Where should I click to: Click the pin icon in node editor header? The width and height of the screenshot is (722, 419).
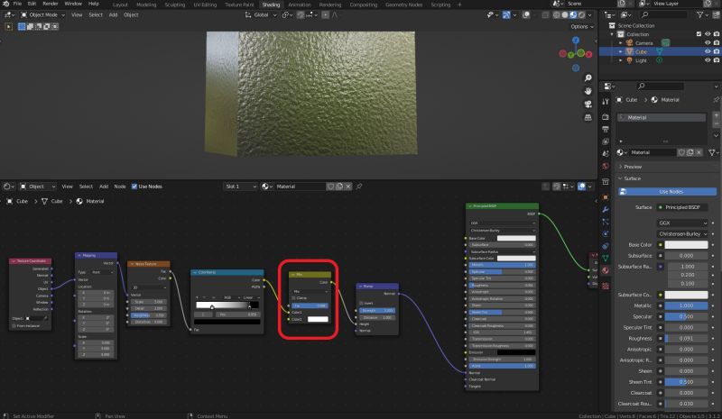359,187
